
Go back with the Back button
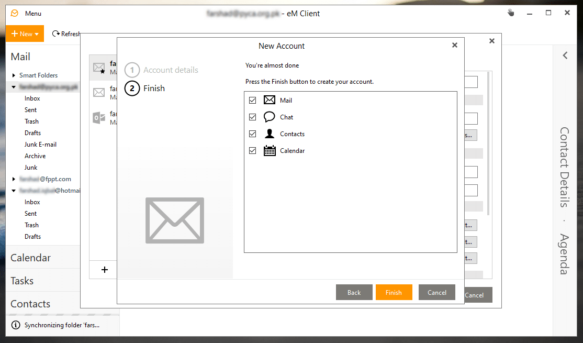pos(354,292)
